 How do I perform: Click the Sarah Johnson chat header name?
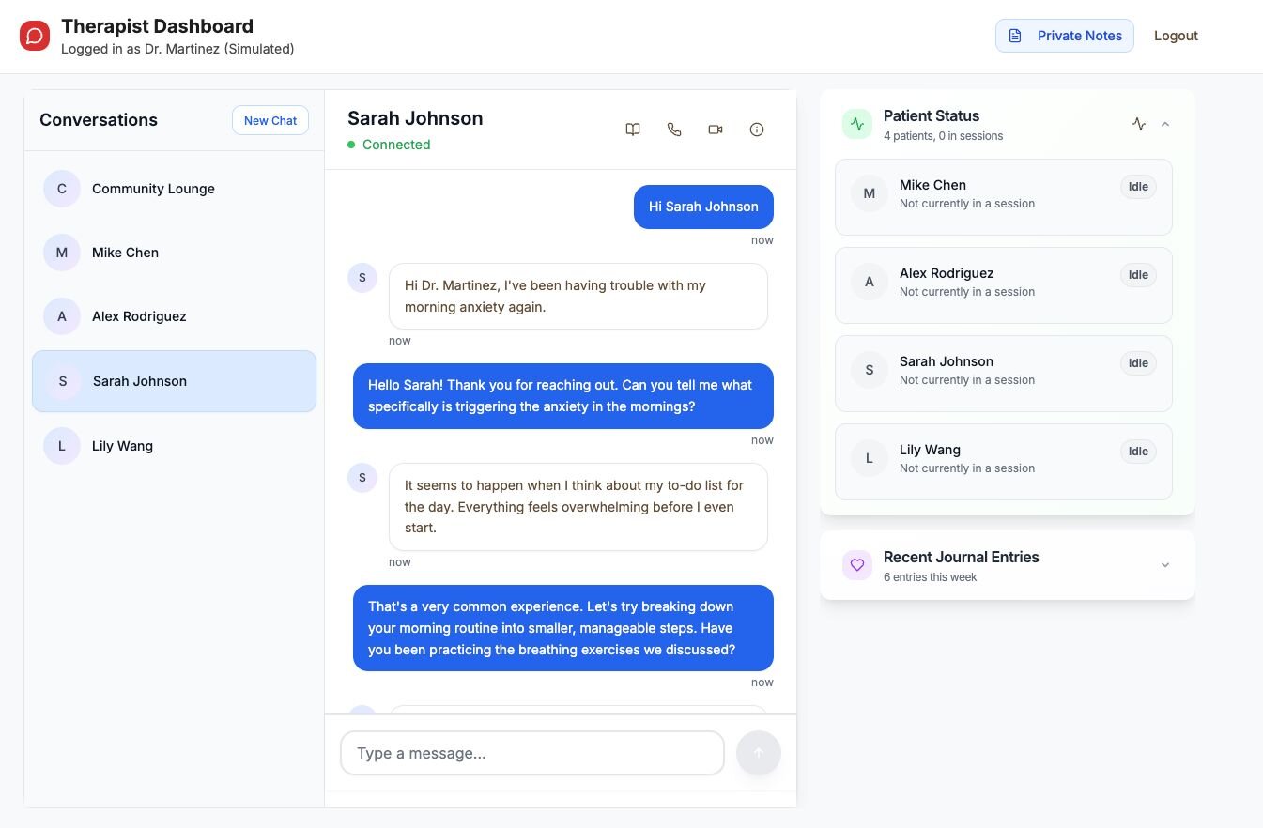click(415, 118)
